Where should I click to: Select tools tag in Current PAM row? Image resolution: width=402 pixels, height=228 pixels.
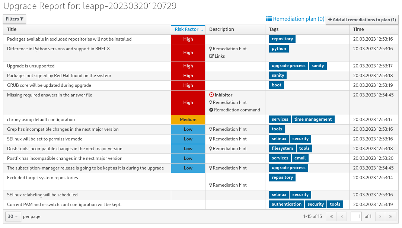335,204
